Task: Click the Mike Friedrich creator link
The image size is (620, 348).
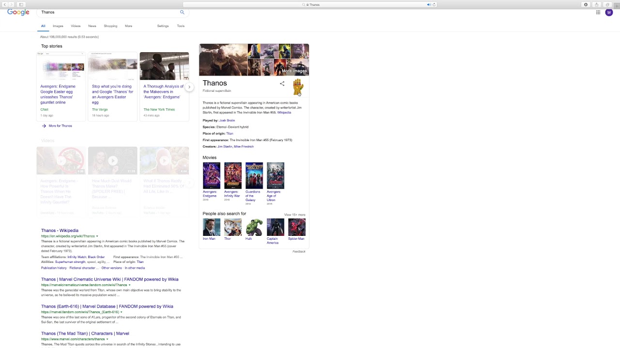Action: pos(244,146)
